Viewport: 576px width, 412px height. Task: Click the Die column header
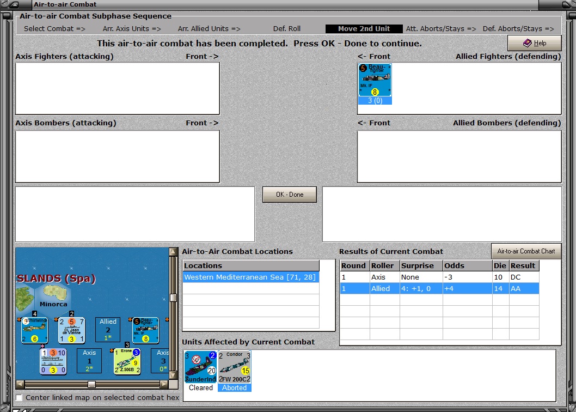[501, 265]
